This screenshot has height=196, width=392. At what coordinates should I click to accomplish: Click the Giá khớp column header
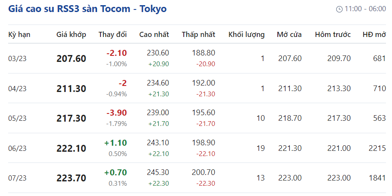[71, 34]
